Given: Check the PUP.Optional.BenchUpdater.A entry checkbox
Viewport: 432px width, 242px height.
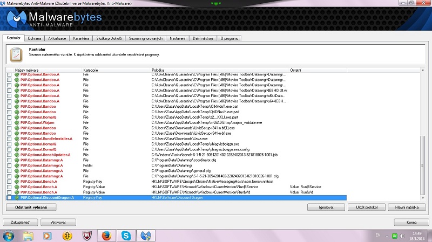Looking at the screenshot, I should tap(9, 155).
